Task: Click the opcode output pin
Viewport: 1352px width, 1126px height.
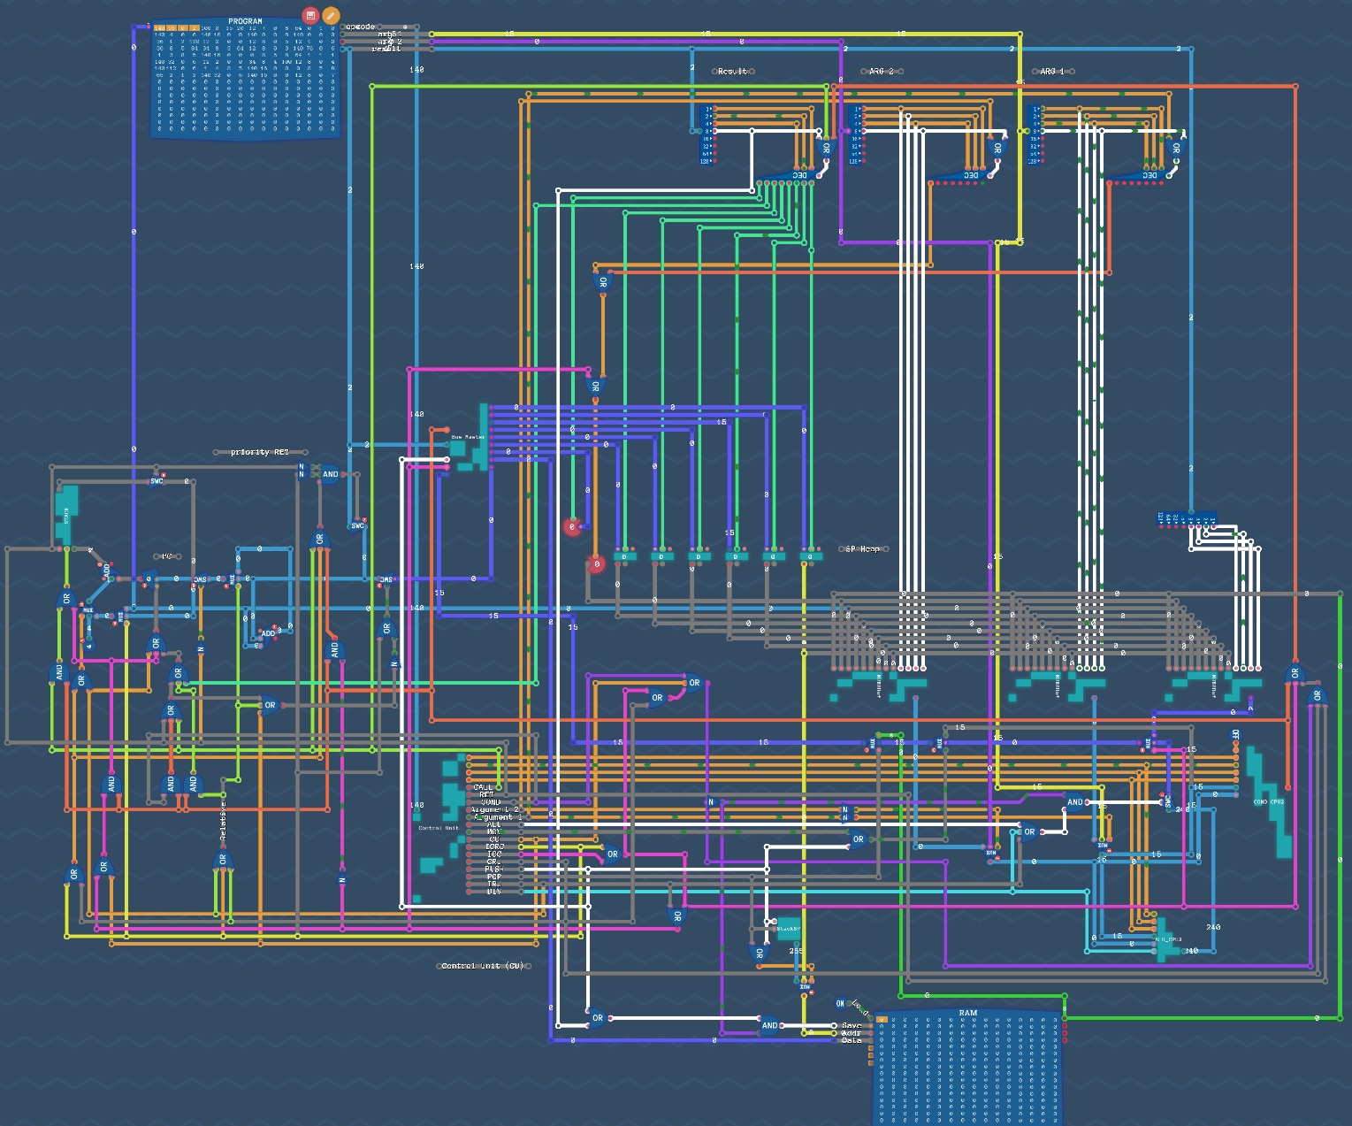Action: (341, 27)
